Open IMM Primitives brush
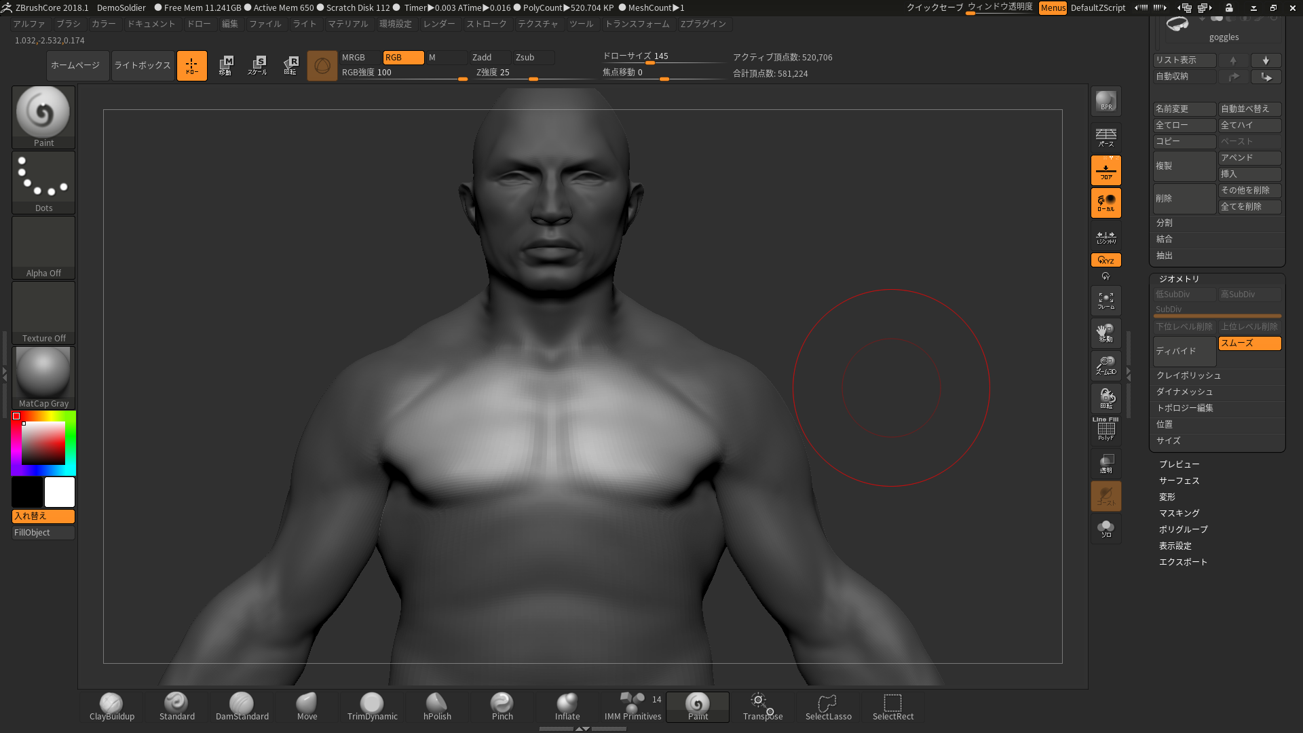Screen dimensions: 1303x733 click(x=632, y=707)
